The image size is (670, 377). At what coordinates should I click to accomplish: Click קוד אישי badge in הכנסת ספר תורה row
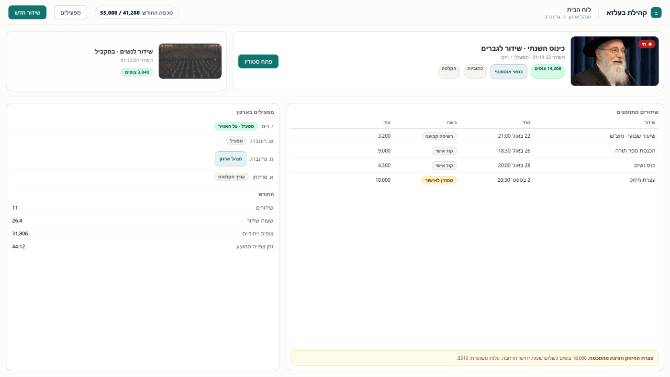(x=445, y=151)
